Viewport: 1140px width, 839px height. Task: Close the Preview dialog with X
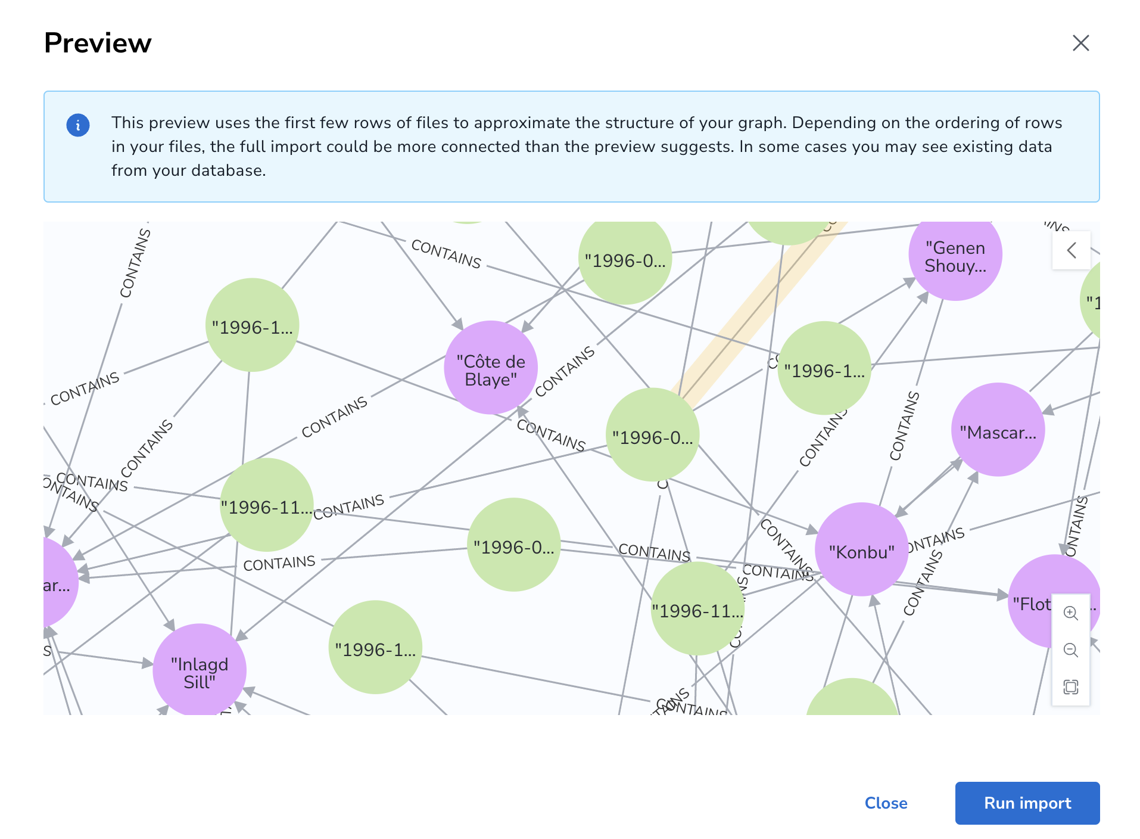[x=1080, y=43]
